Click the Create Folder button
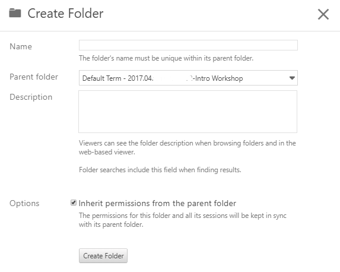This screenshot has height=272, width=340. pos(103,256)
